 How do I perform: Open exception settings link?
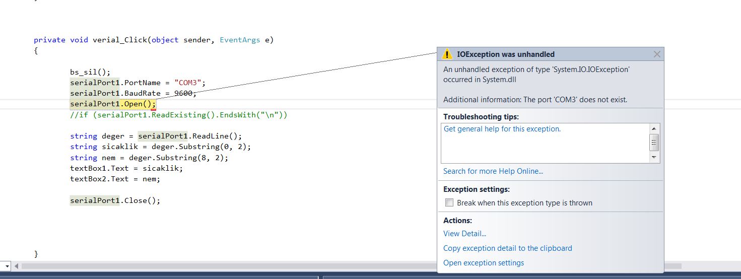coord(484,263)
